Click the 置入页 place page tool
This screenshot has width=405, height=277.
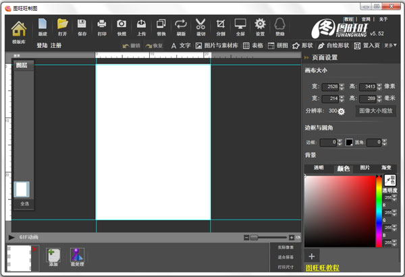(x=367, y=46)
